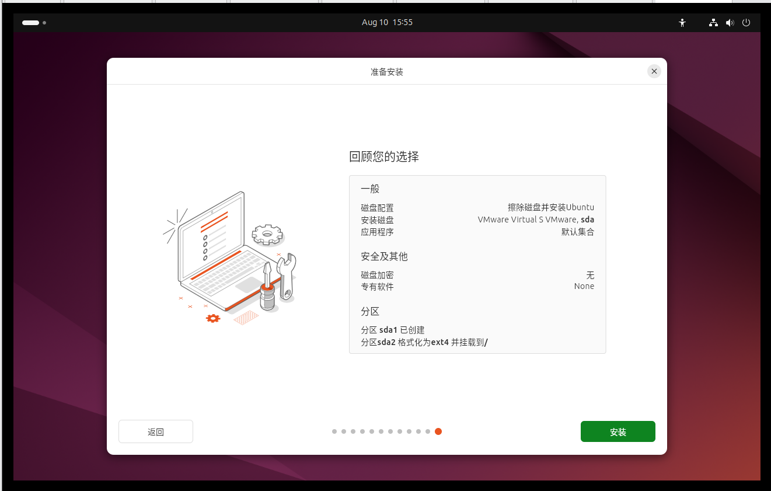Click the 分区 sda1 已创建 line
Image resolution: width=771 pixels, height=491 pixels.
coord(393,330)
